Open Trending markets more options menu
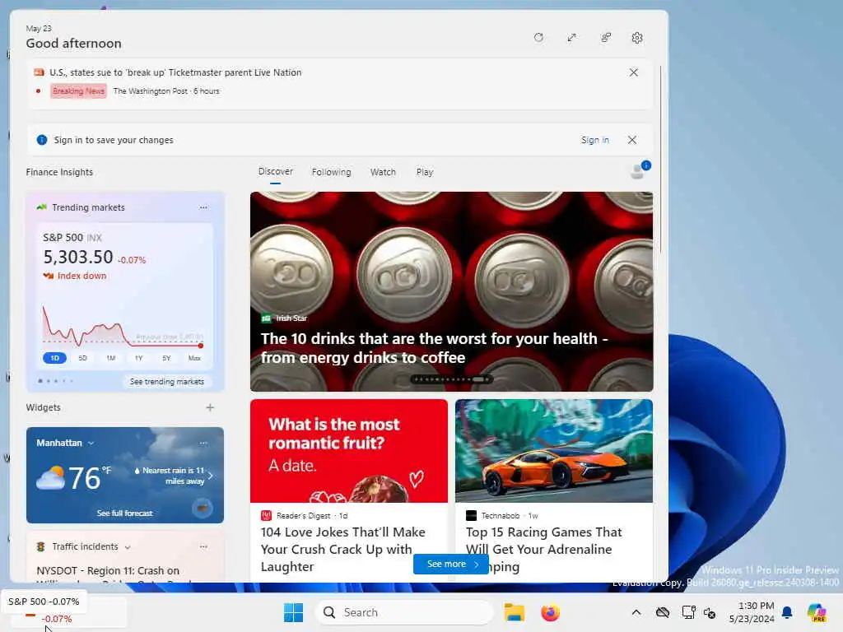The image size is (843, 632). coord(203,207)
